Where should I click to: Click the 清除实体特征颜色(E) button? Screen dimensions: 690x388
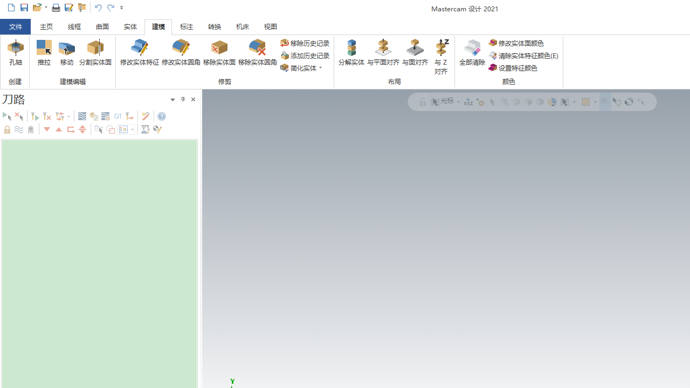[523, 56]
